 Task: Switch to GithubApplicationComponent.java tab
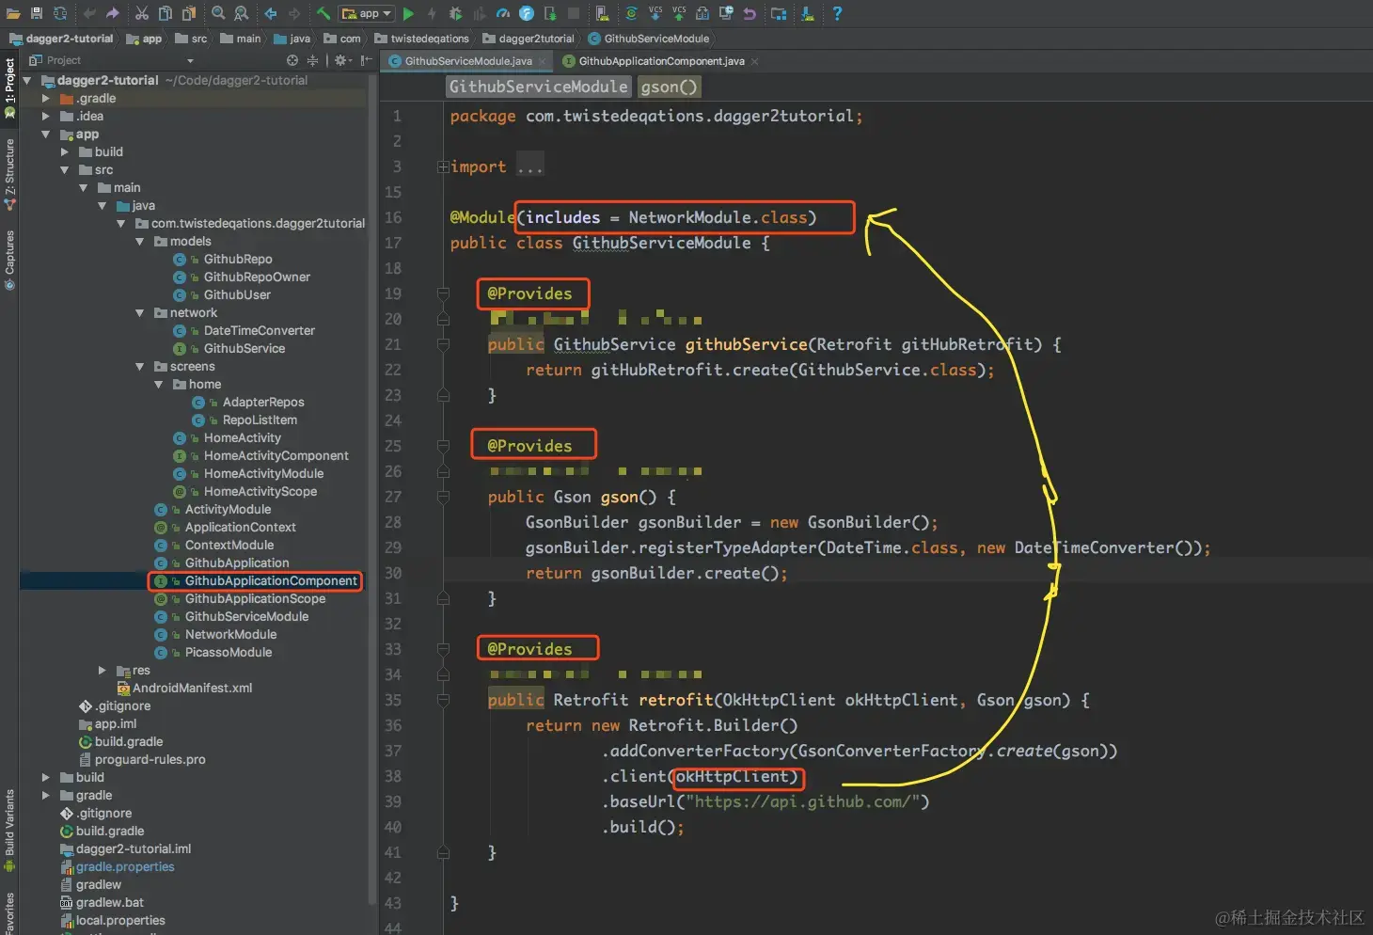[x=660, y=61]
